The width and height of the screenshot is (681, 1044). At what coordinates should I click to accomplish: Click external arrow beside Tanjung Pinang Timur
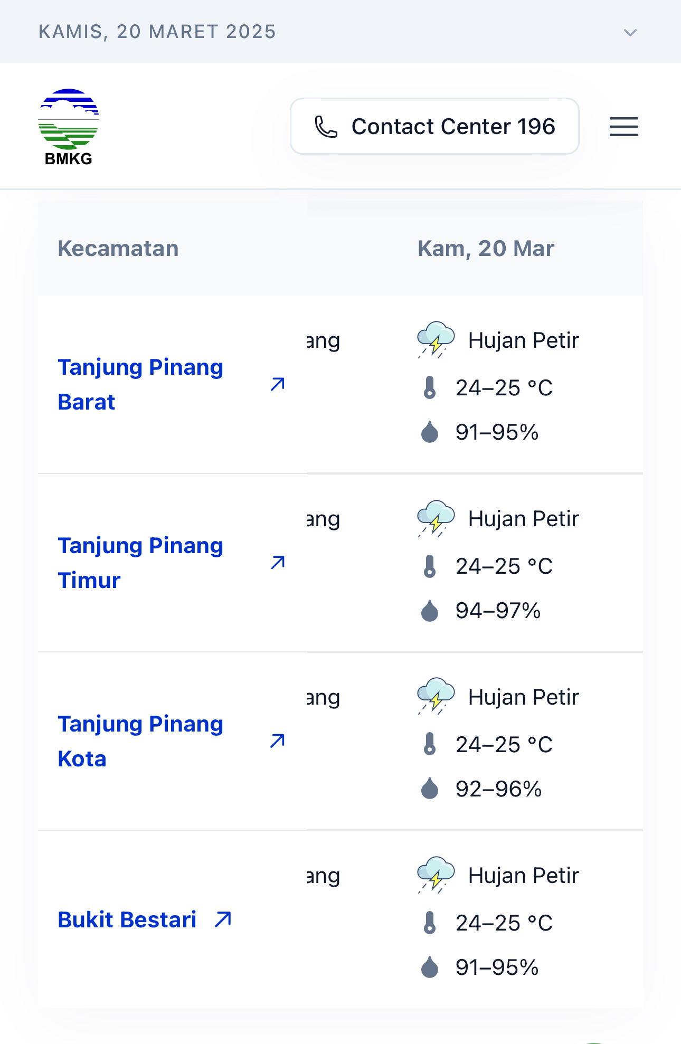[x=278, y=563]
